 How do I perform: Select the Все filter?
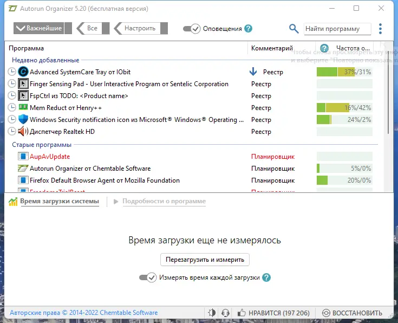[93, 28]
